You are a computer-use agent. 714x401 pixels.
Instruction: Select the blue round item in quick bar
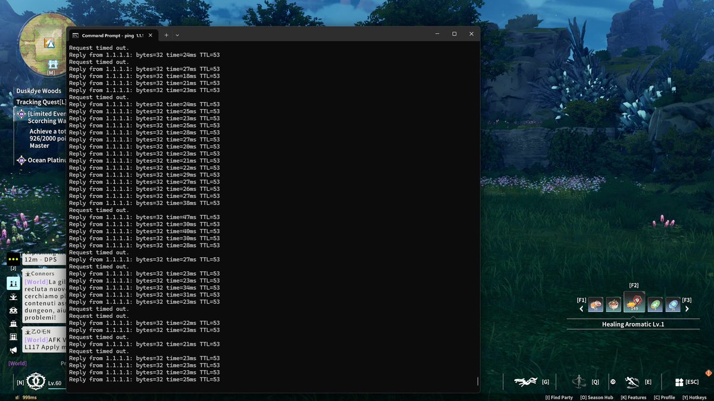tap(673, 305)
